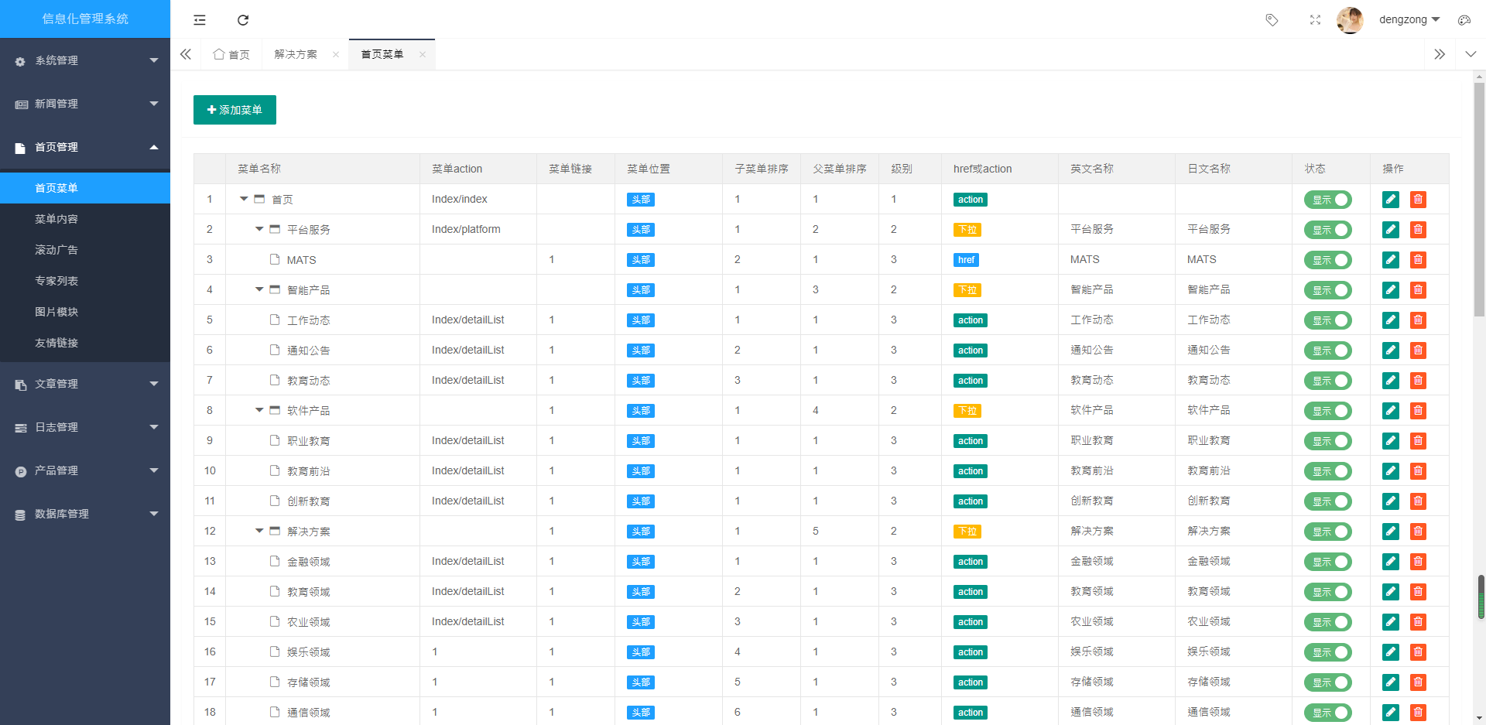Toggle 显示 status for 教育前沿 row
This screenshot has width=1486, height=725.
click(x=1327, y=471)
